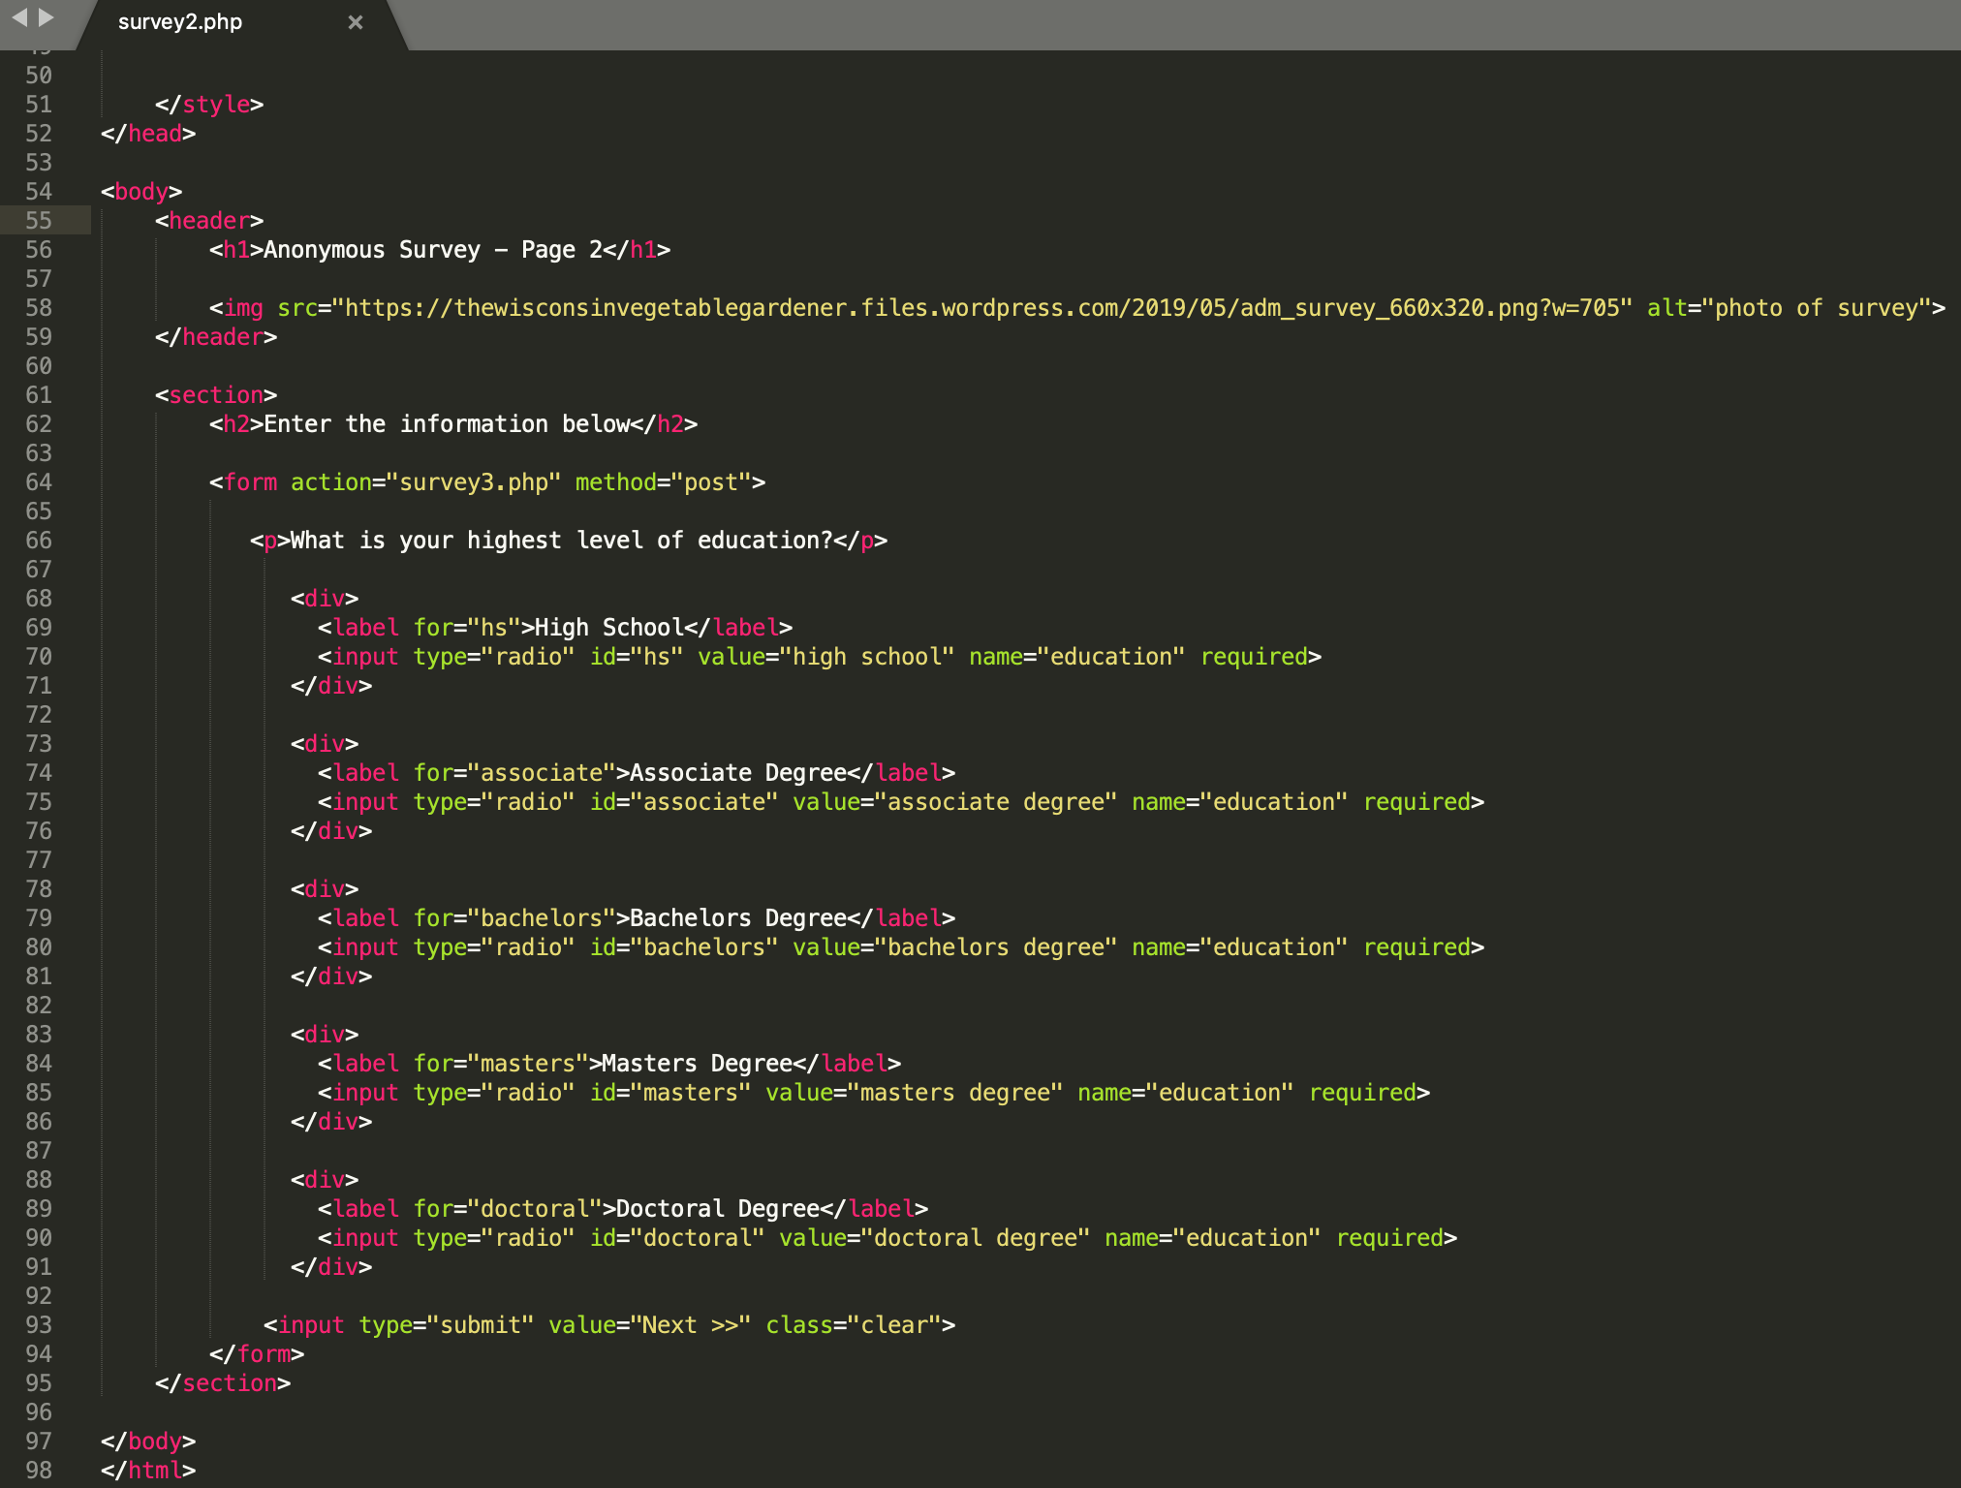Click the opening body tag
The height and width of the screenshot is (1488, 1961).
pos(141,192)
